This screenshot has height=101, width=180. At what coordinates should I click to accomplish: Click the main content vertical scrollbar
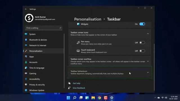154,67
